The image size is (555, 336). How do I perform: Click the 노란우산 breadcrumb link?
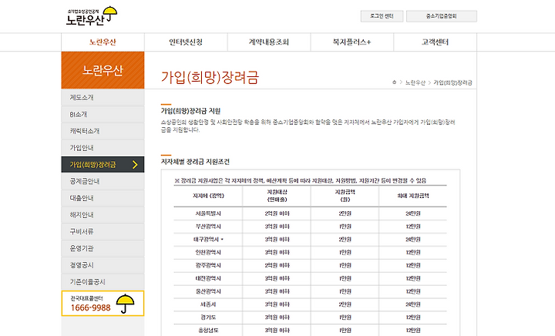click(x=415, y=82)
